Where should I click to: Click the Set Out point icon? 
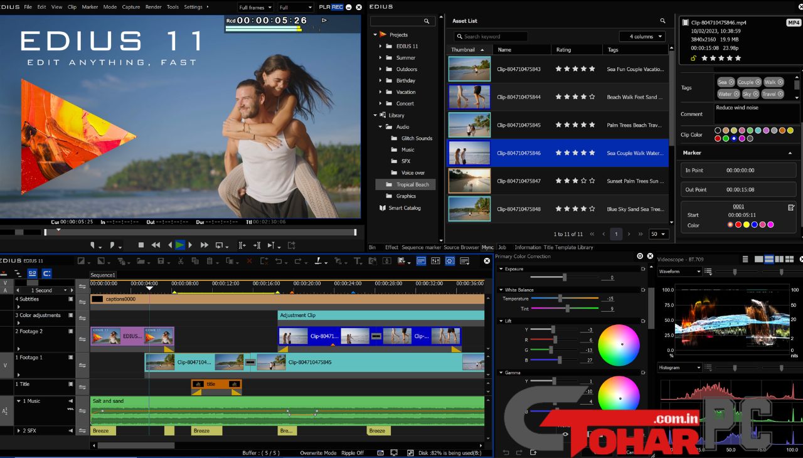(112, 245)
